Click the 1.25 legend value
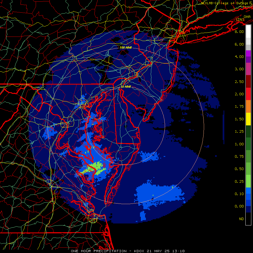Viewport: 253px width, 253px height. tap(239, 132)
